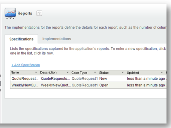Click the Reports chart icon
Image resolution: width=171 pixels, height=128 pixels.
click(x=10, y=13)
